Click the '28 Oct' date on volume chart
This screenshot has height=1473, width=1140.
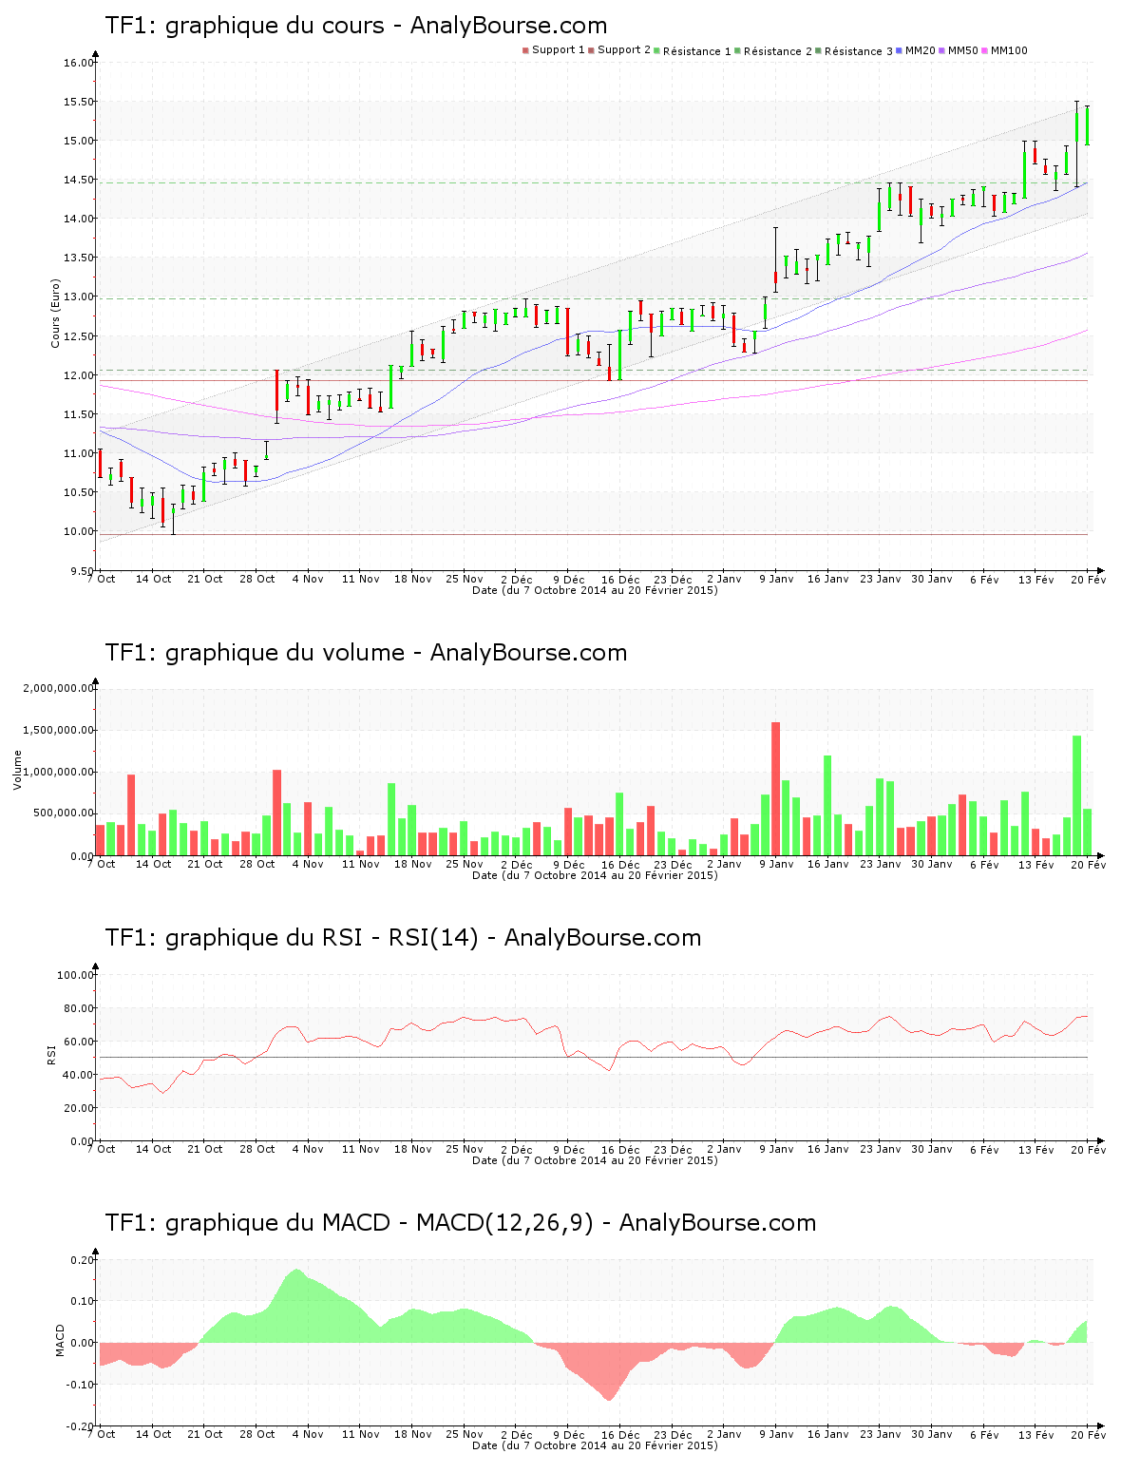tap(256, 864)
